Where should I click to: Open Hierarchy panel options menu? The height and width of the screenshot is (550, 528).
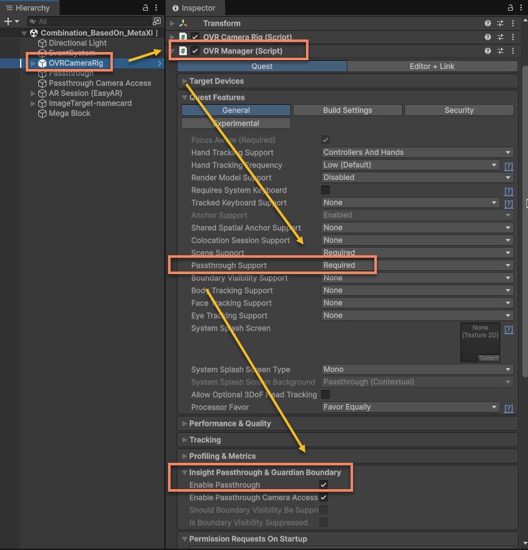[x=156, y=8]
